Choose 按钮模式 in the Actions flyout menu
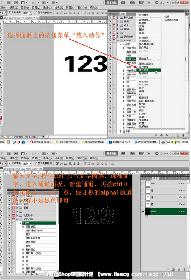The height and width of the screenshot is (280, 191). 144,15
